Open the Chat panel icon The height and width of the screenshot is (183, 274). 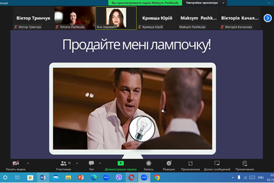91,163
